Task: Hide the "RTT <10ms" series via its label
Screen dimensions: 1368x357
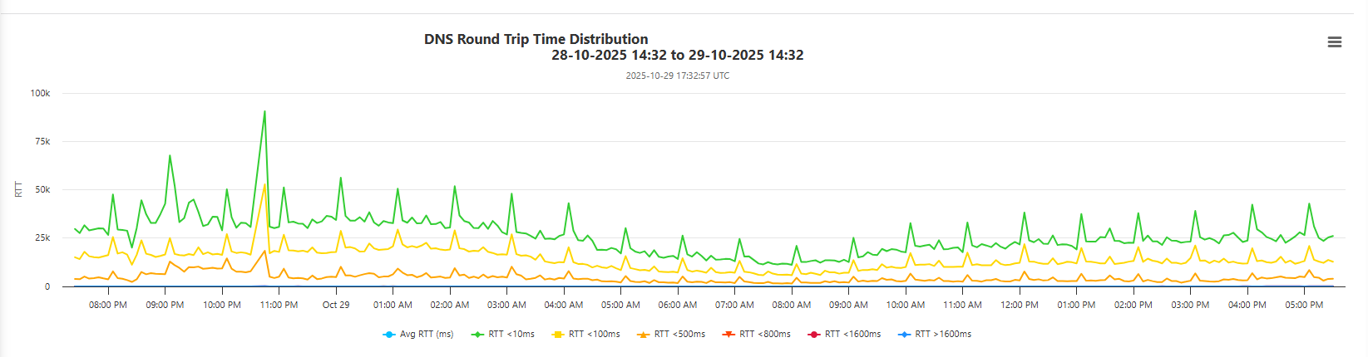Action: pos(511,335)
